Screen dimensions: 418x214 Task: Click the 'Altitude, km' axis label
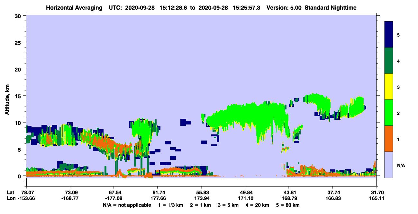click(x=7, y=99)
